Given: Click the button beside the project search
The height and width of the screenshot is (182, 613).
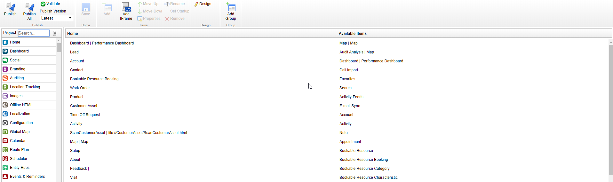Looking at the screenshot, I should coord(55,33).
